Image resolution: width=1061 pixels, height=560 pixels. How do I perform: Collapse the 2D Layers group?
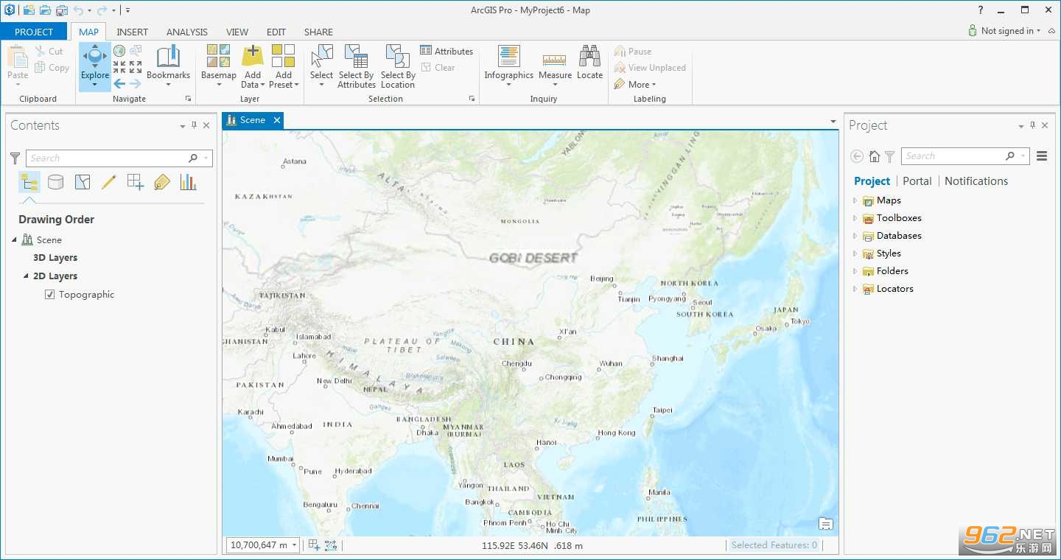point(27,276)
